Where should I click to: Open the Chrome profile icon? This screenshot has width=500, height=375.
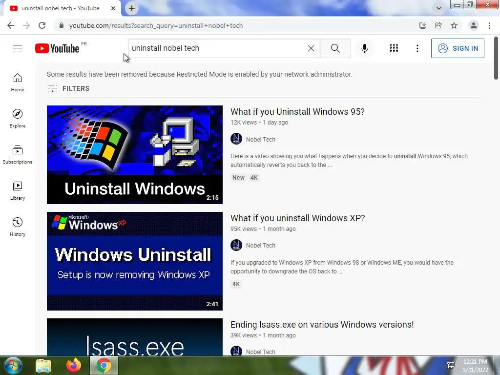click(474, 25)
